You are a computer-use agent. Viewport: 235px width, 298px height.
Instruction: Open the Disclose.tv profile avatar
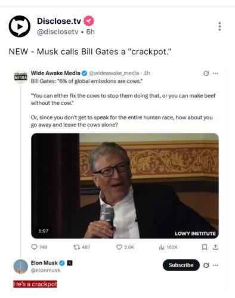coord(20,26)
